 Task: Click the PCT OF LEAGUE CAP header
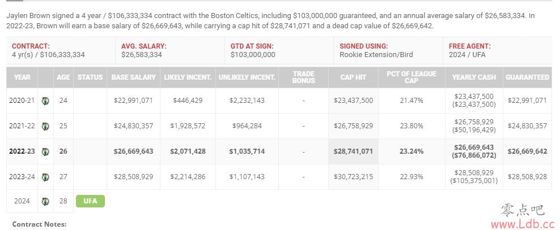[x=411, y=77]
